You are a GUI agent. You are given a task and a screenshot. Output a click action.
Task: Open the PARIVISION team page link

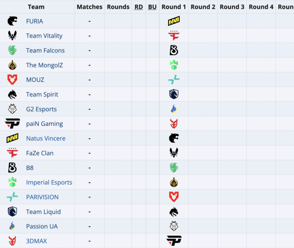pos(42,197)
